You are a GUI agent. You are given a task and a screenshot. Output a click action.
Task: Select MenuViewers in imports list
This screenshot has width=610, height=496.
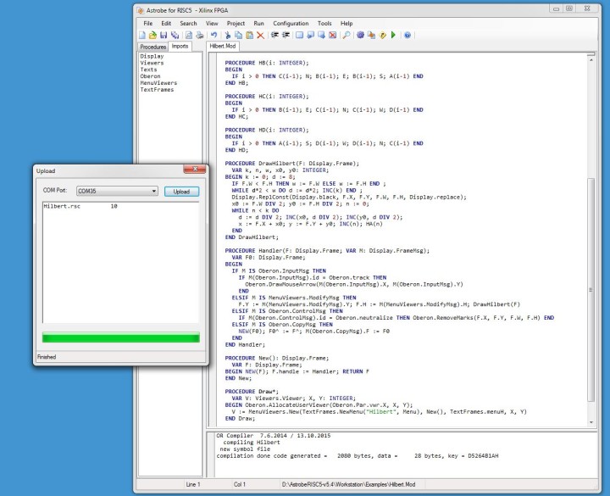(158, 83)
